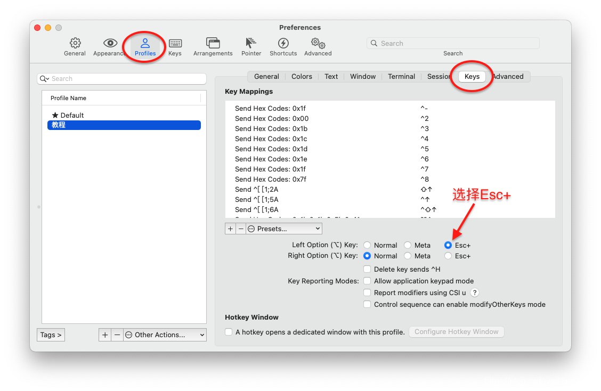Enable Delete key sends ^H
This screenshot has height=391, width=601.
pyautogui.click(x=367, y=270)
